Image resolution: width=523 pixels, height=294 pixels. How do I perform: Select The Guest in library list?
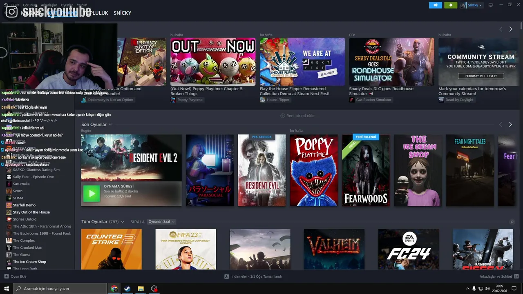tap(21, 255)
